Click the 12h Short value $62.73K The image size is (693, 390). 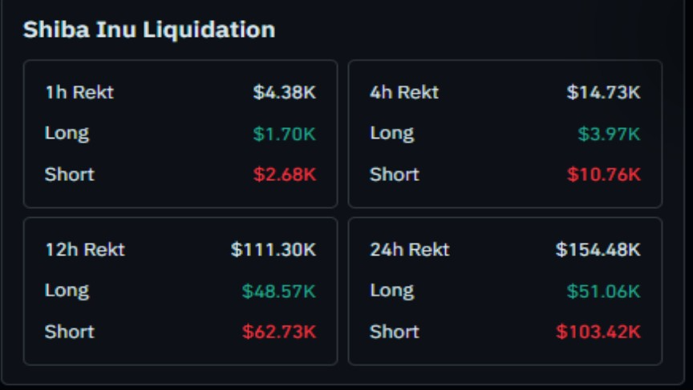coord(279,332)
